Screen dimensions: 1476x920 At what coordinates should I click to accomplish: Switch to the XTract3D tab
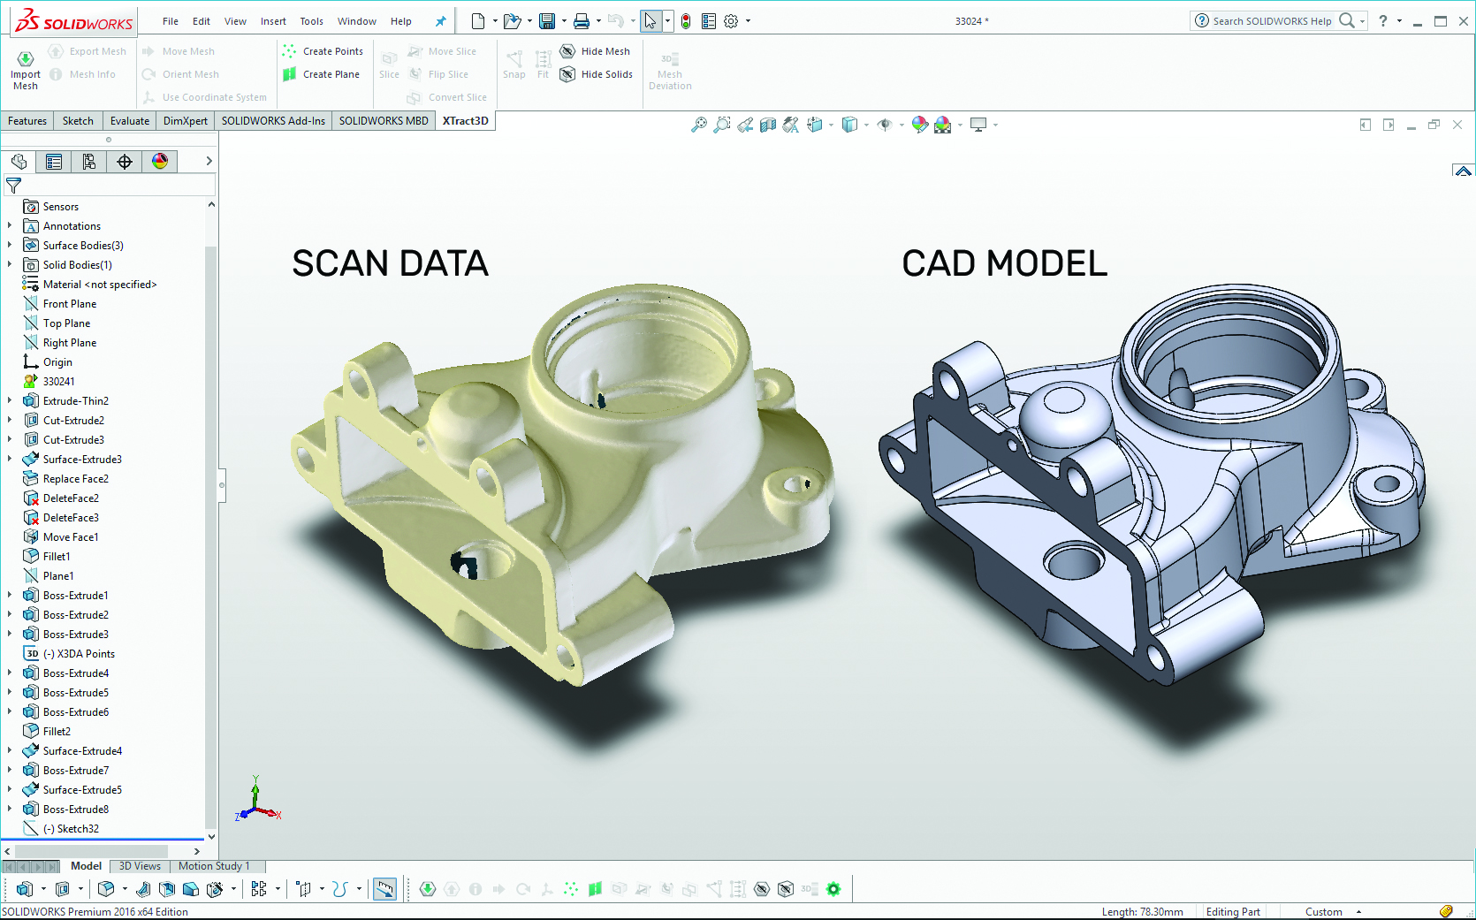pos(466,120)
